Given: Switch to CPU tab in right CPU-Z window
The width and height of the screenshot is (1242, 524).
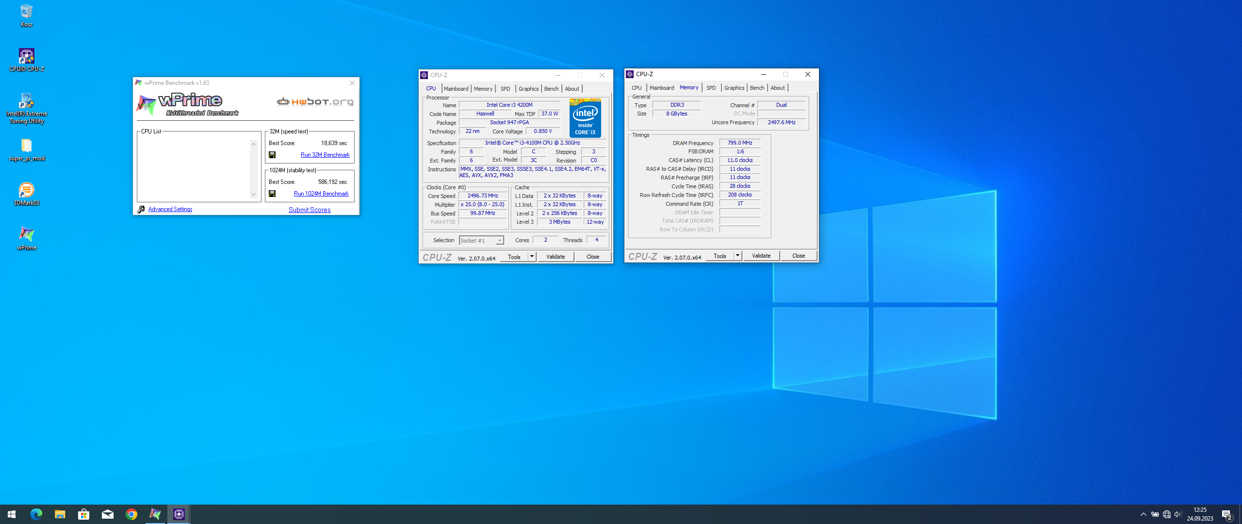Looking at the screenshot, I should [x=637, y=88].
